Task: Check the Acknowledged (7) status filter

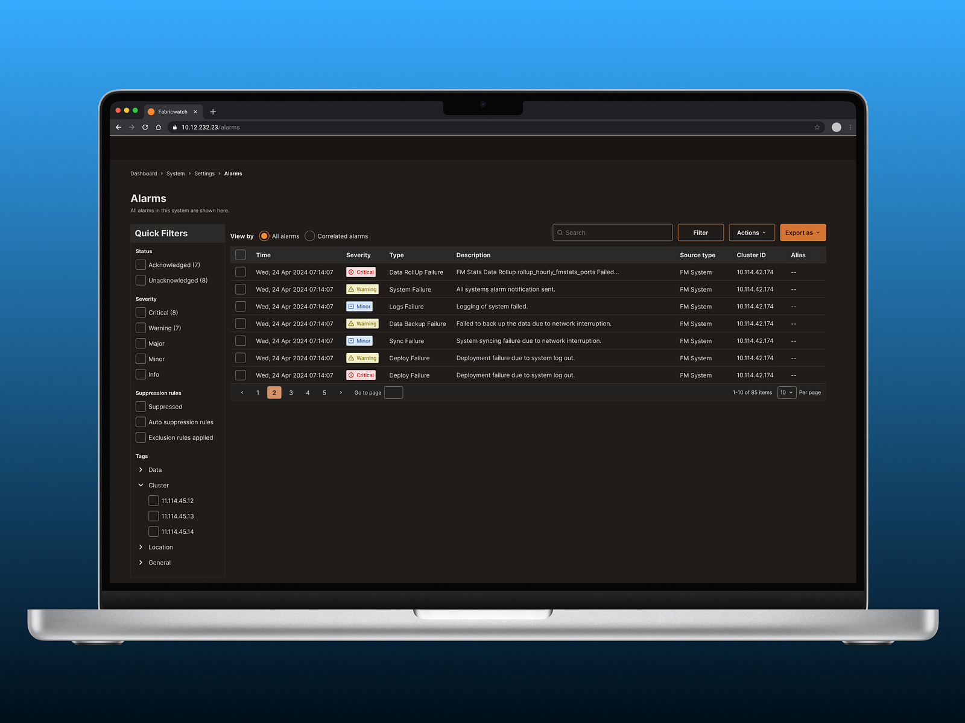Action: pos(141,264)
